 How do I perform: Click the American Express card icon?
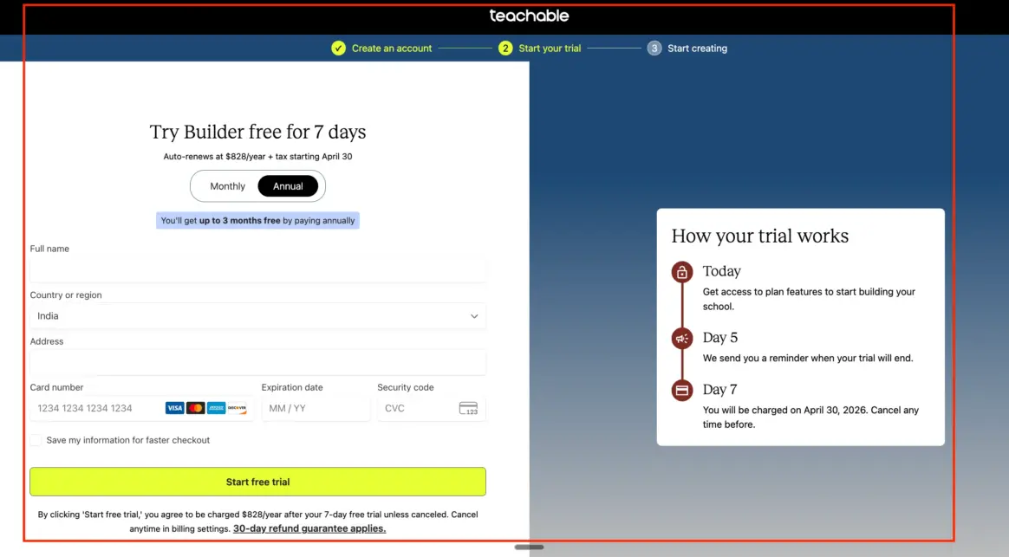pyautogui.click(x=216, y=408)
